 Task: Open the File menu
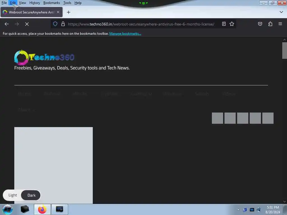point(4,3)
